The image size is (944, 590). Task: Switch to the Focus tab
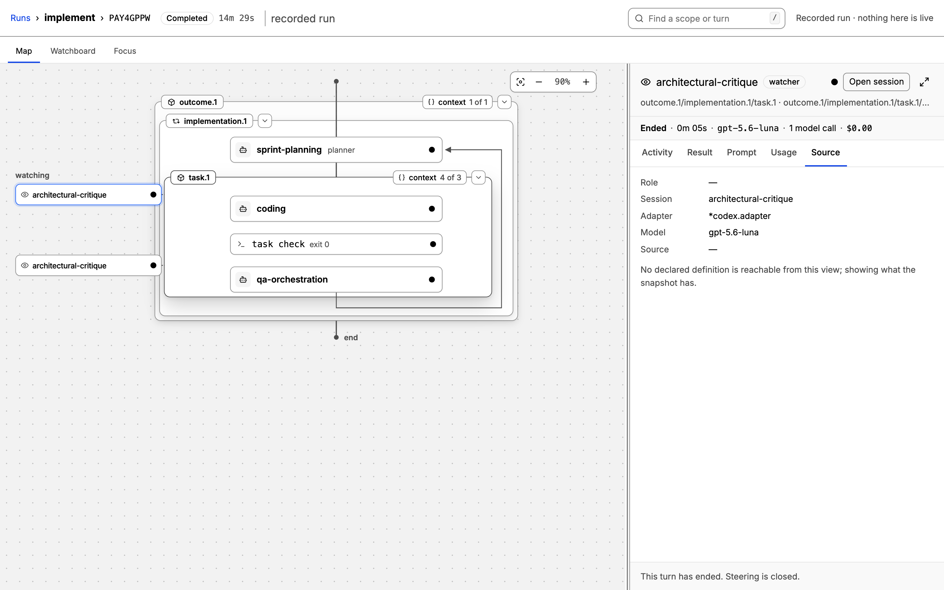[x=125, y=51]
